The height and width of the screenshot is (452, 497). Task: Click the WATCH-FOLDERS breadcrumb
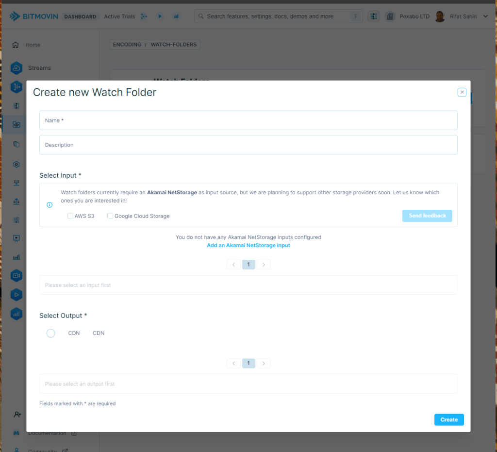point(174,44)
